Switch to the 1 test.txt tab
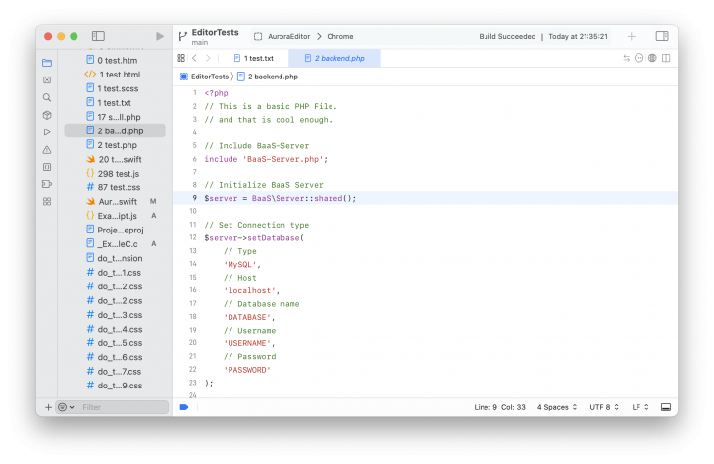Viewport: 714px width, 464px height. 254,58
